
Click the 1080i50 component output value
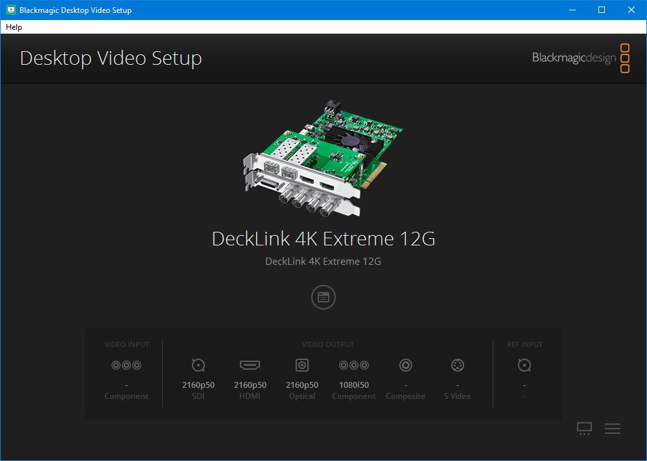coord(353,385)
